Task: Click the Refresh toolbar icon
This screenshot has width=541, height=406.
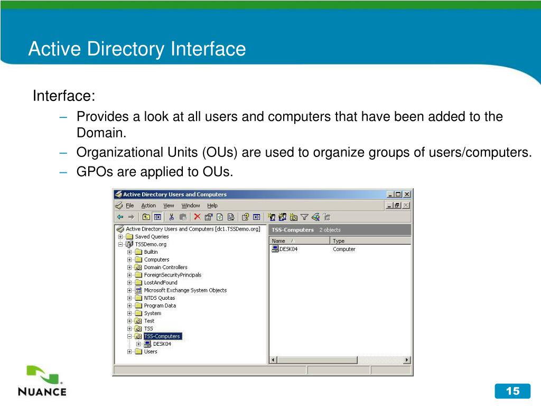Action: point(220,217)
